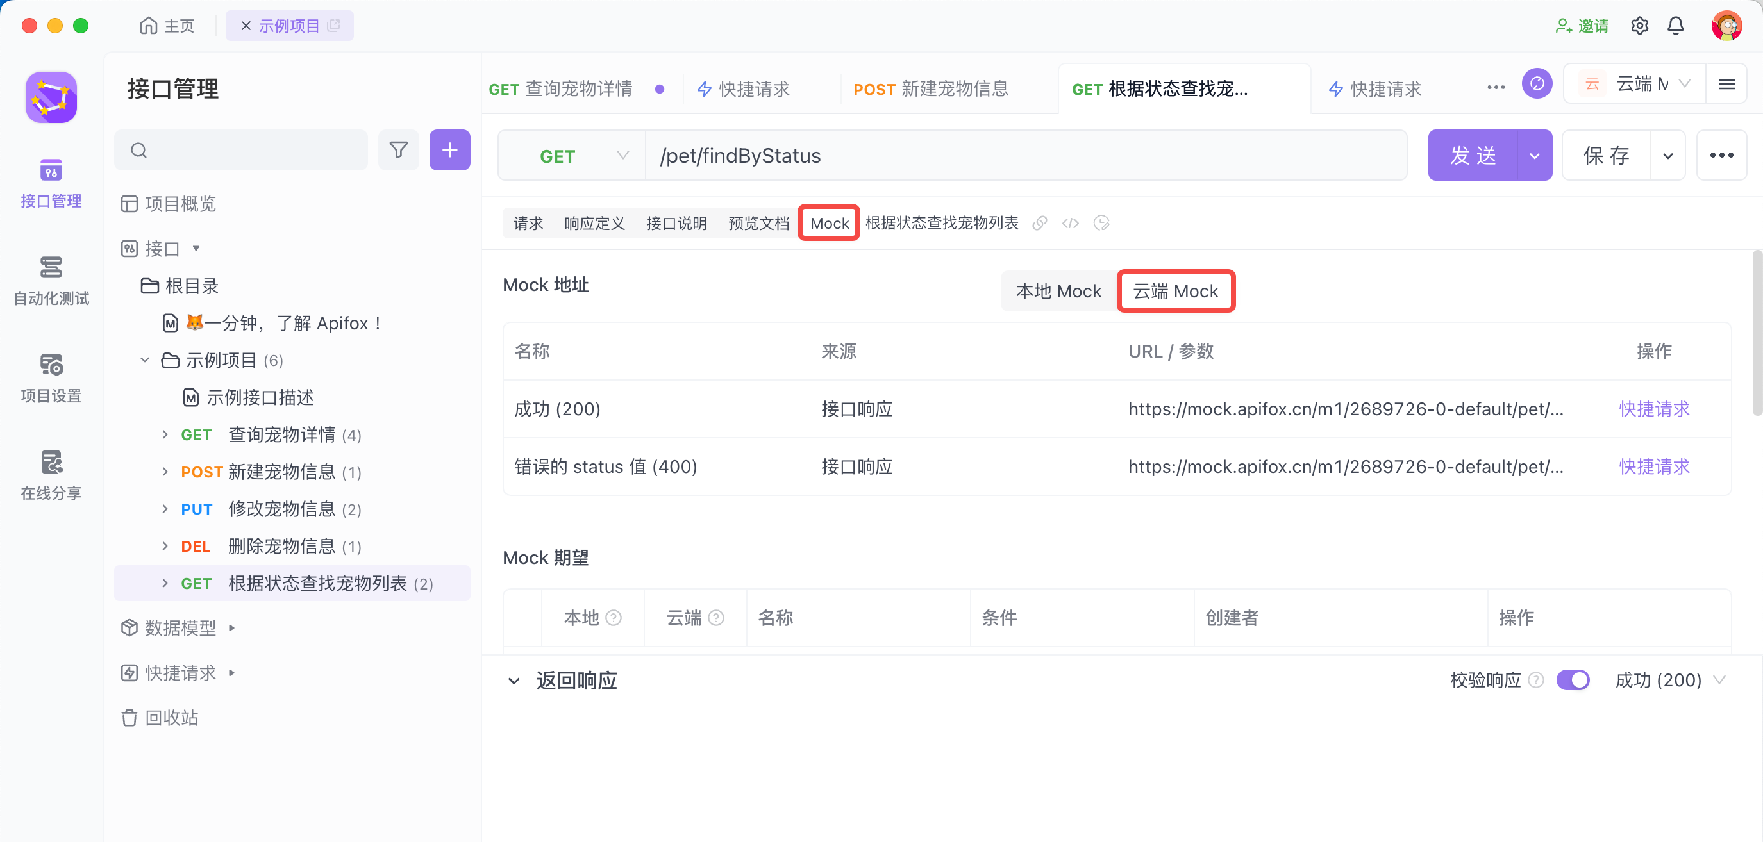Click the purple plus add button
Screen dimensions: 1763x842
click(x=449, y=150)
